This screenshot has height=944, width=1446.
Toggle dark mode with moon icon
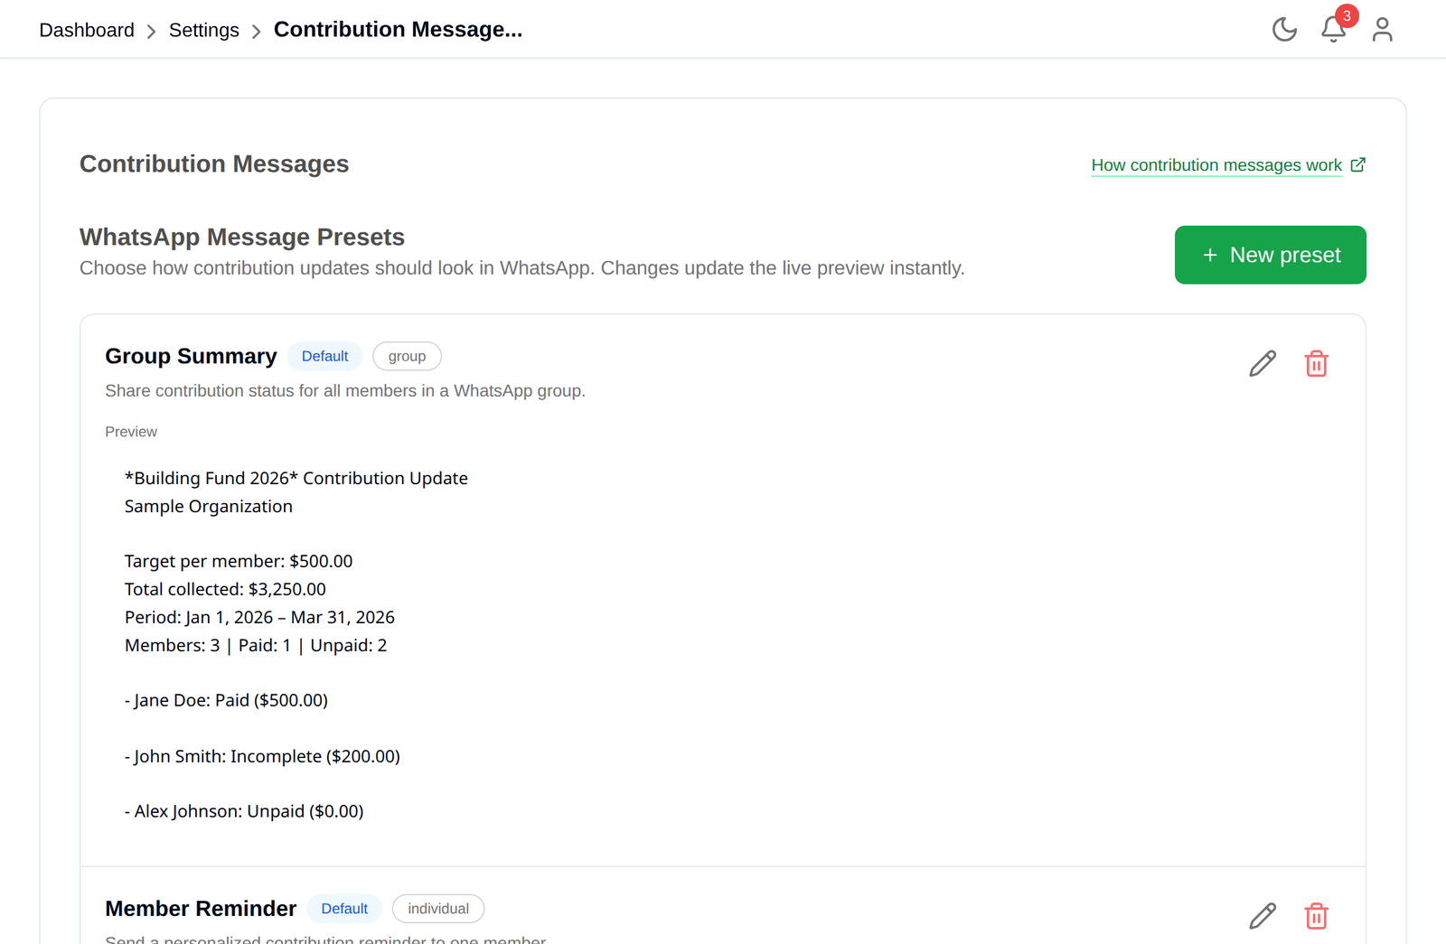pyautogui.click(x=1284, y=30)
